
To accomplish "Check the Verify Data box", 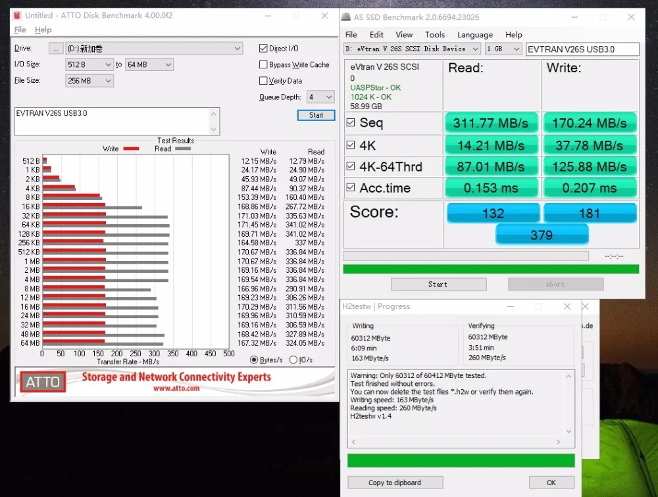I will pos(263,80).
